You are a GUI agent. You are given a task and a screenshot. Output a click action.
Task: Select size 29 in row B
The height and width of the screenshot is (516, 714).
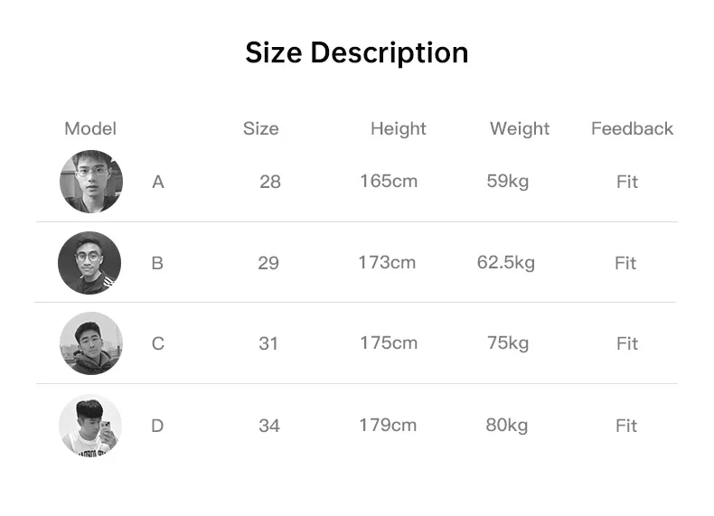click(268, 263)
